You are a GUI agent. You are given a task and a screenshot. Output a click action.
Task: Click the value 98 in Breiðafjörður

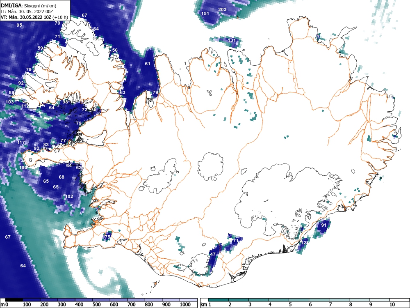coord(65,101)
